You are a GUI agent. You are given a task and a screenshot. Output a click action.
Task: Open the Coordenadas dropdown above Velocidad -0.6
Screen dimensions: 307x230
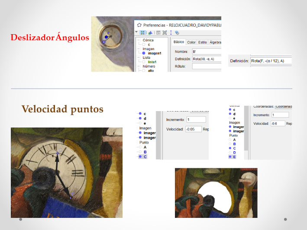pyautogui.click(x=283, y=107)
